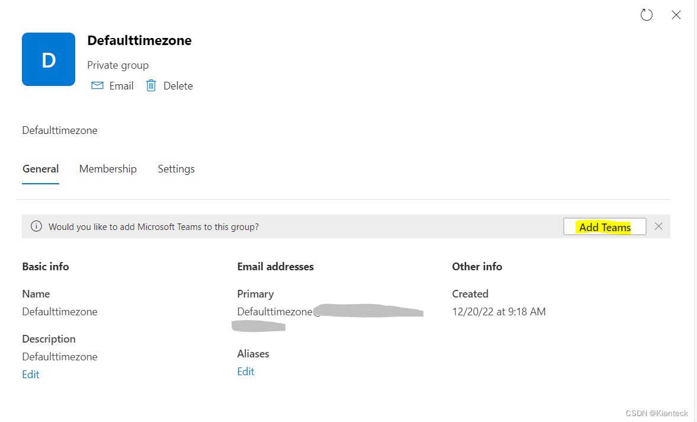Click the created date 12/20/22 at 9:18 AM

point(499,312)
